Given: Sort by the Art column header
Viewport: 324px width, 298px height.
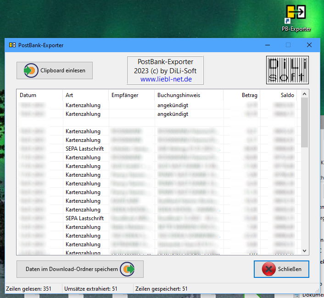Looking at the screenshot, I should tap(85, 95).
